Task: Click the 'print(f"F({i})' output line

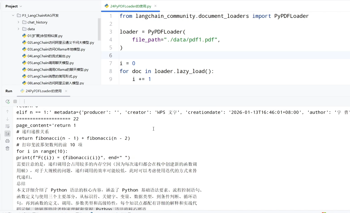Action: tap(73, 158)
